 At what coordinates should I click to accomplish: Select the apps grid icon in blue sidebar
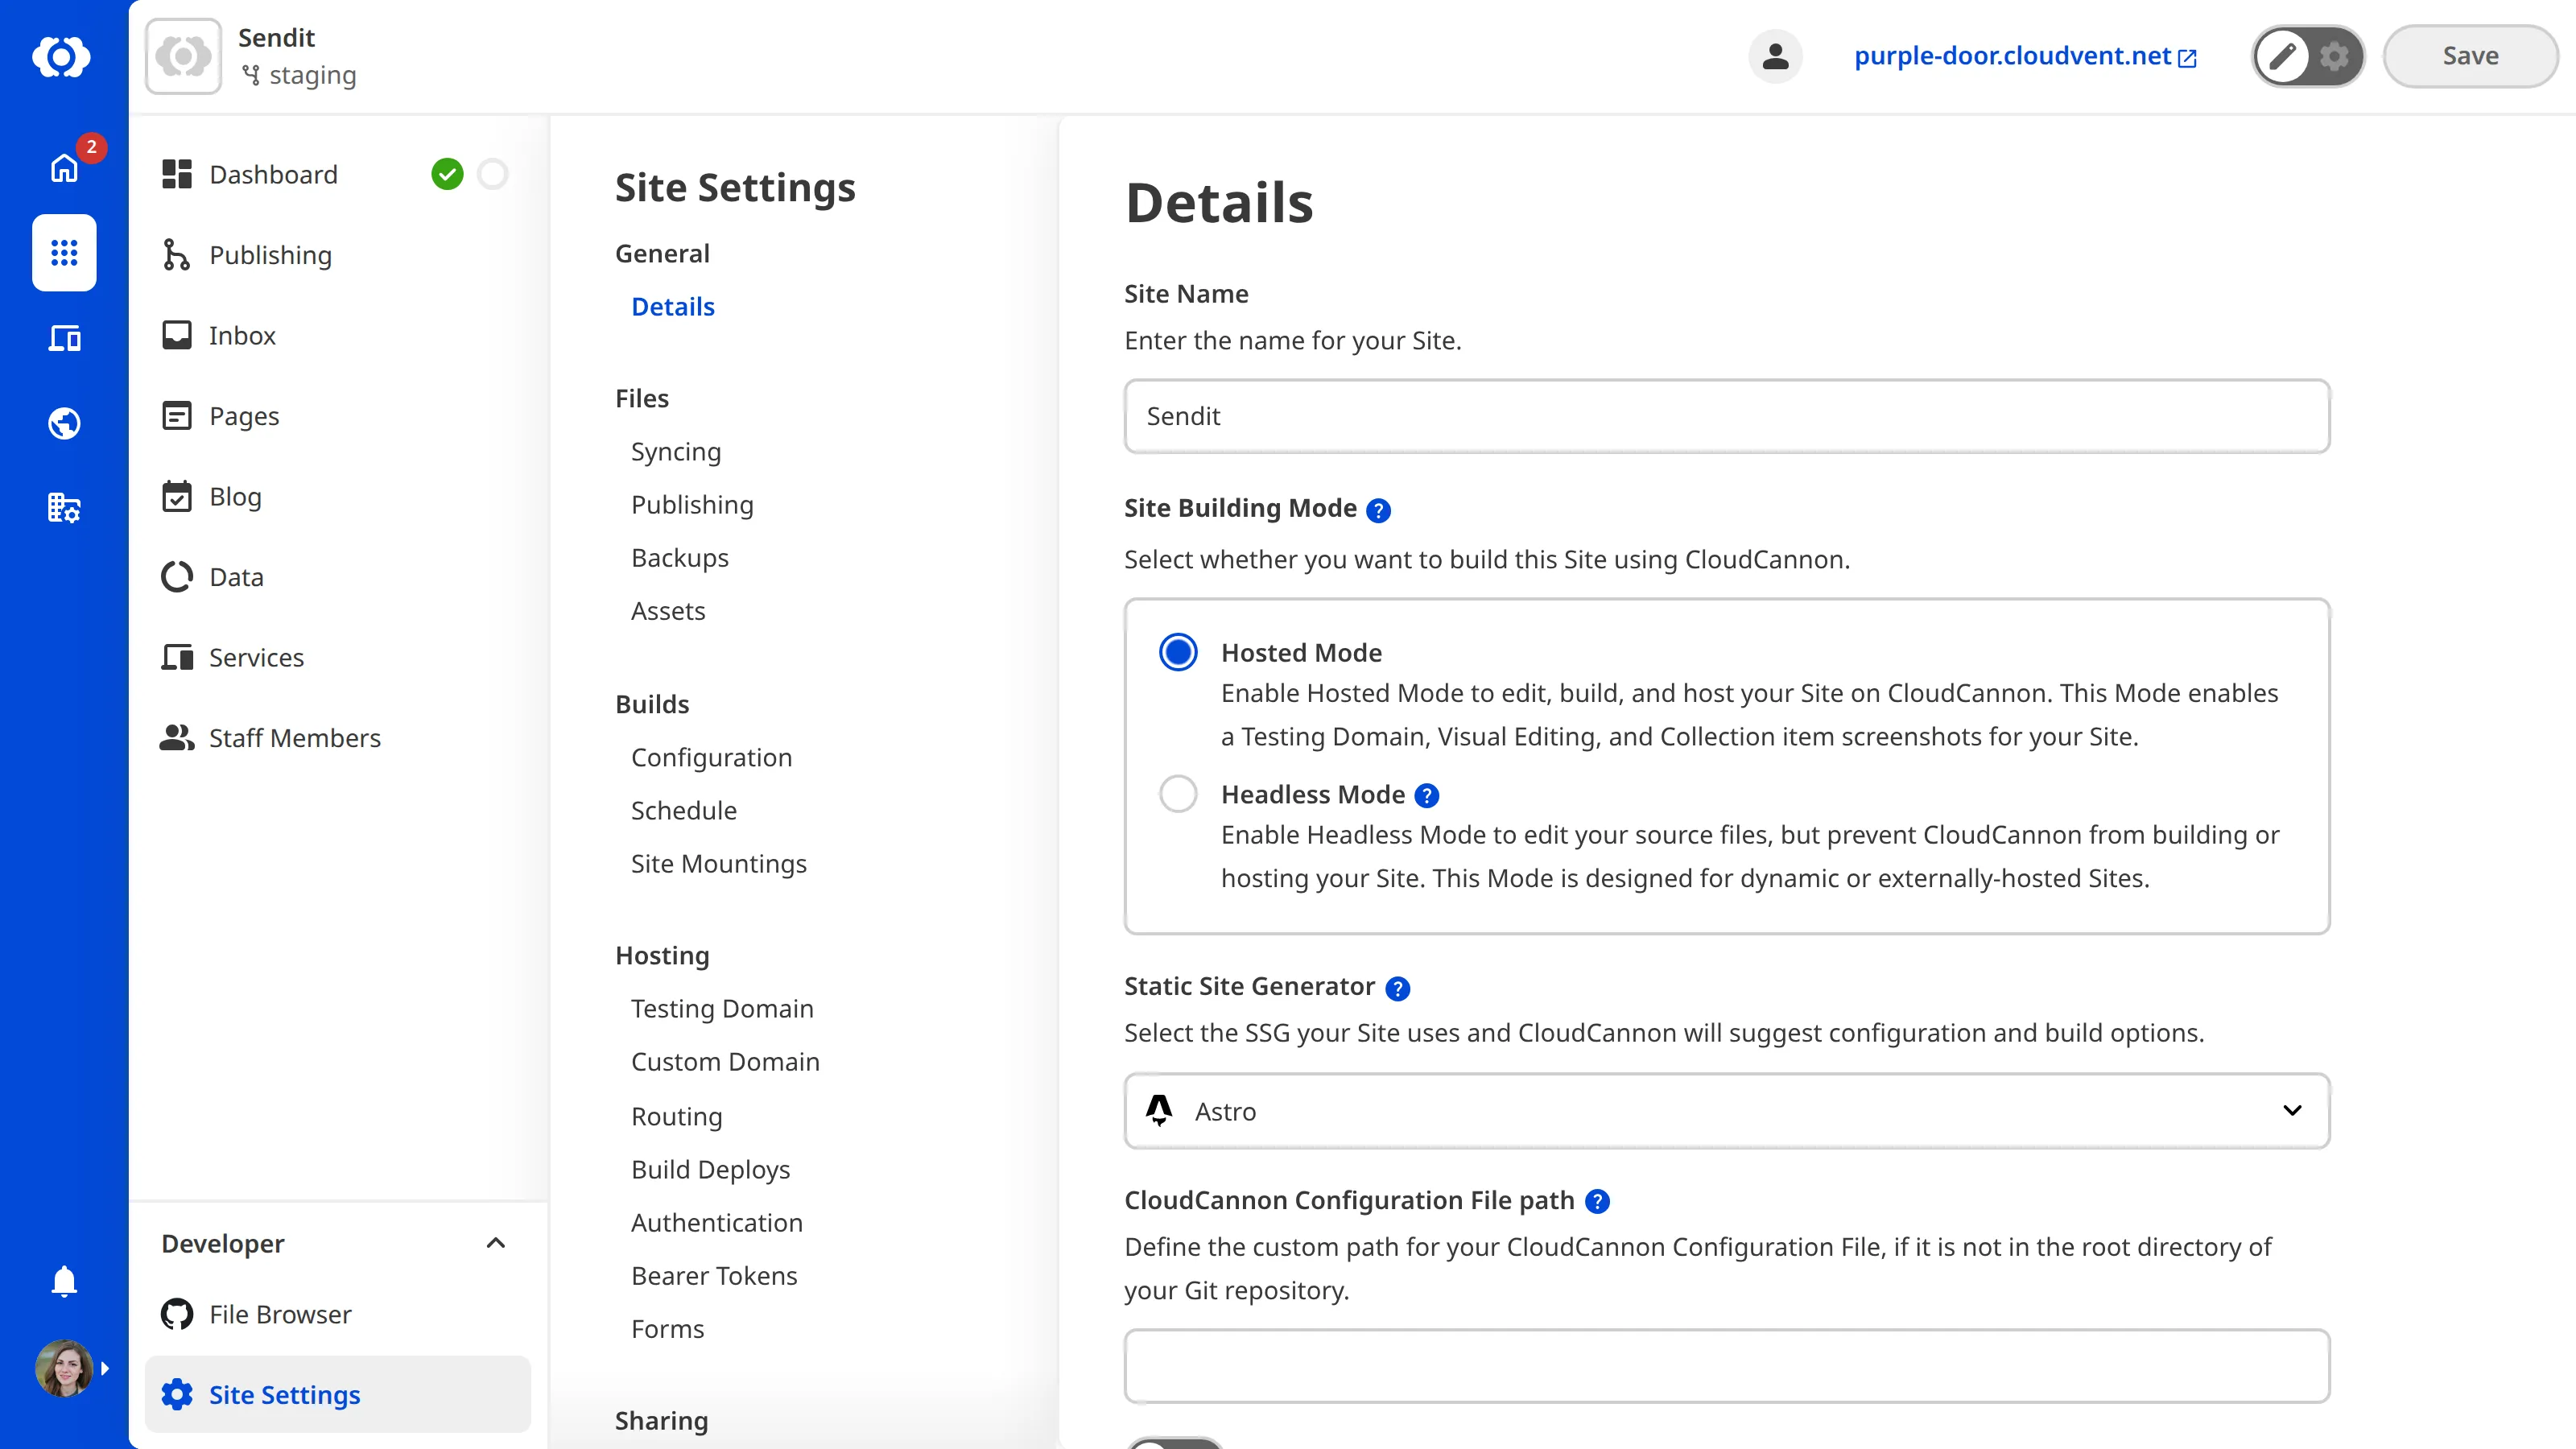64,253
